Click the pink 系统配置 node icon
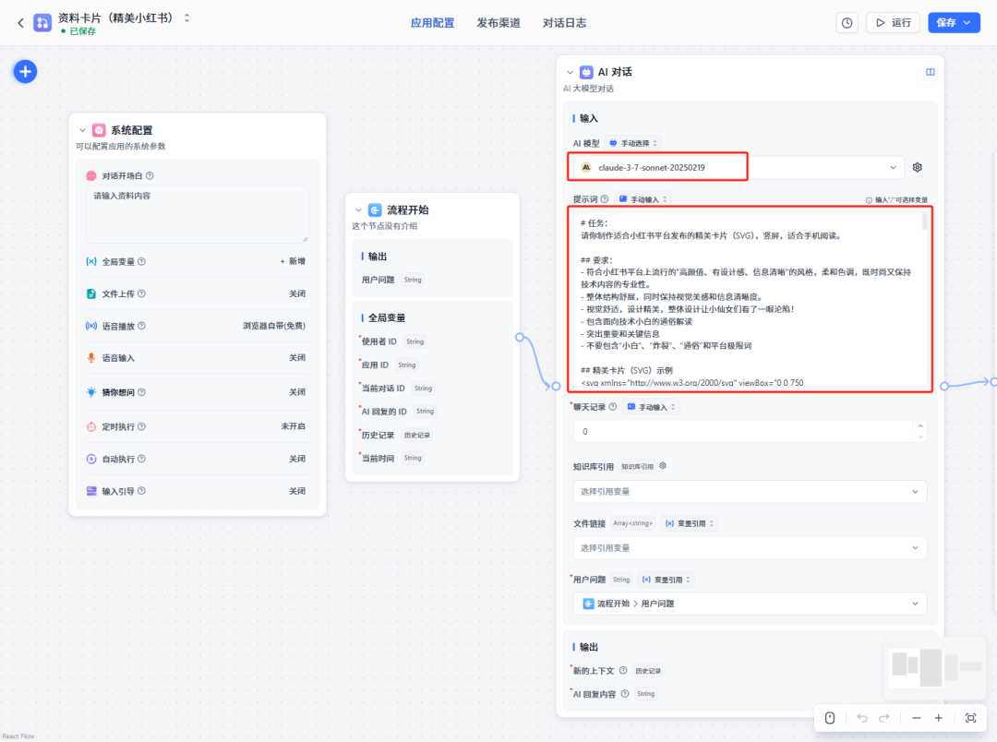The image size is (997, 742). (99, 130)
